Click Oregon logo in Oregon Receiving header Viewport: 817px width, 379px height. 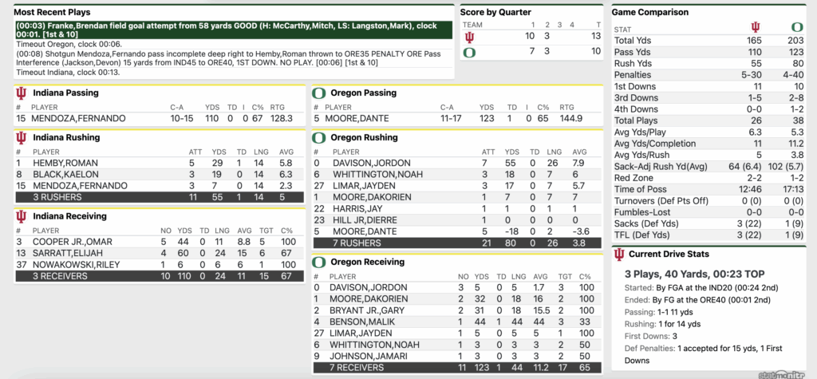318,260
